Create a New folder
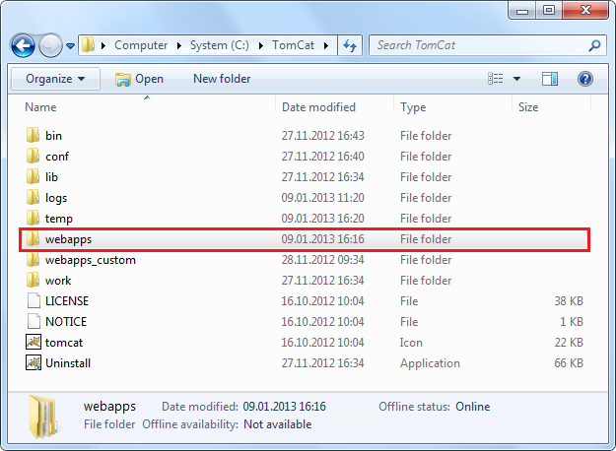Screen dimensions: 616x451 [222, 79]
